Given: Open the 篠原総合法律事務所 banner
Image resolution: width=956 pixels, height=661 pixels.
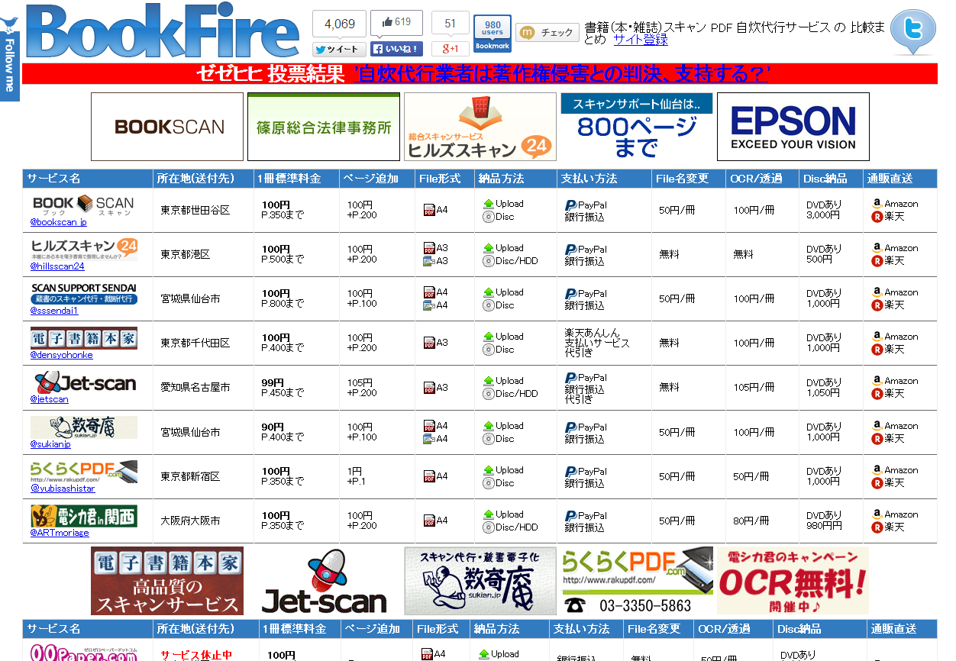Looking at the screenshot, I should pyautogui.click(x=324, y=127).
